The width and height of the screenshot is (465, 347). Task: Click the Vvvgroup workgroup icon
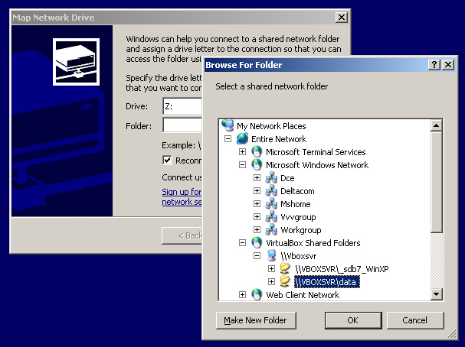point(271,217)
